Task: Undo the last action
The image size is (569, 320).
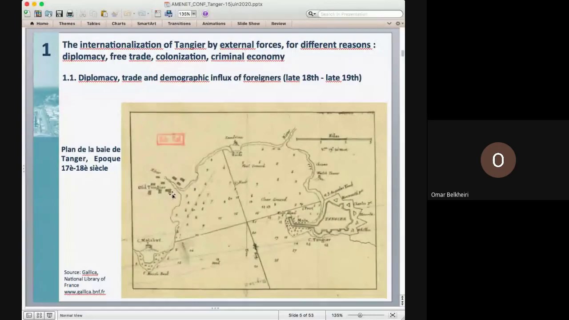Action: tap(128, 14)
